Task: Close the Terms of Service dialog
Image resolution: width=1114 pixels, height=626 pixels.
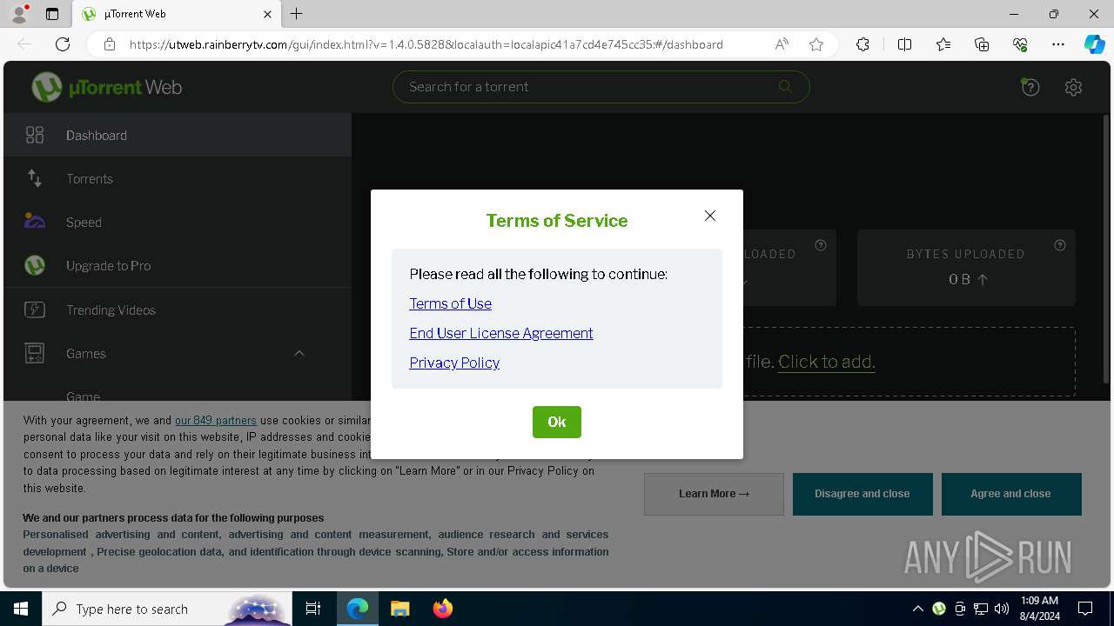Action: point(710,216)
